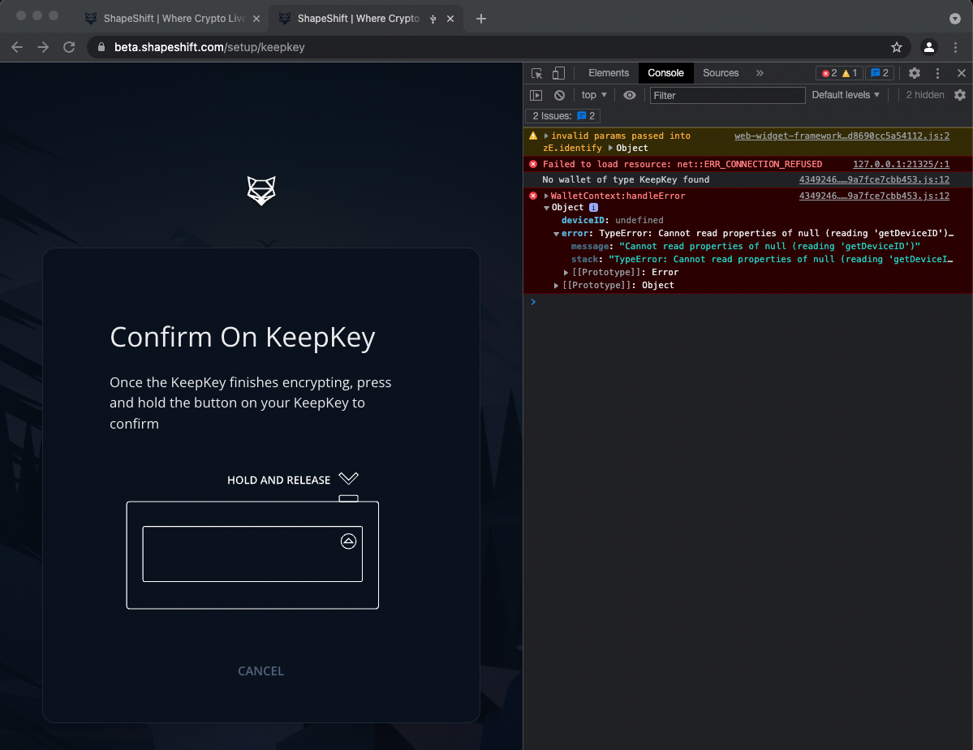Click the red error count badge
The height and width of the screenshot is (750, 973).
point(829,73)
